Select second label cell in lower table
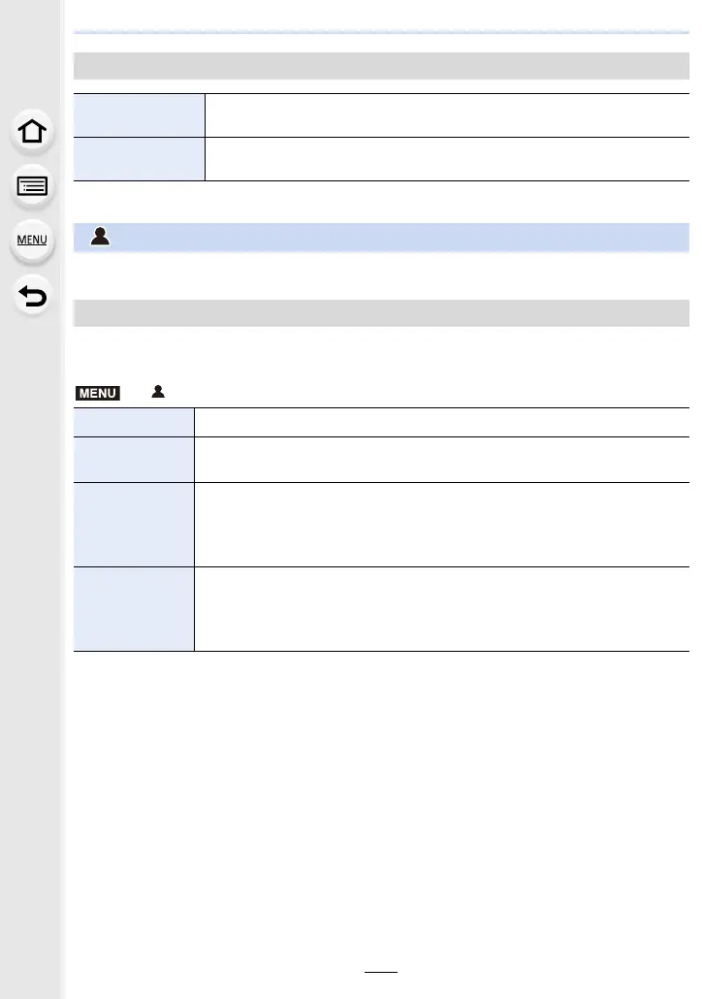702x999 pixels. point(133,460)
